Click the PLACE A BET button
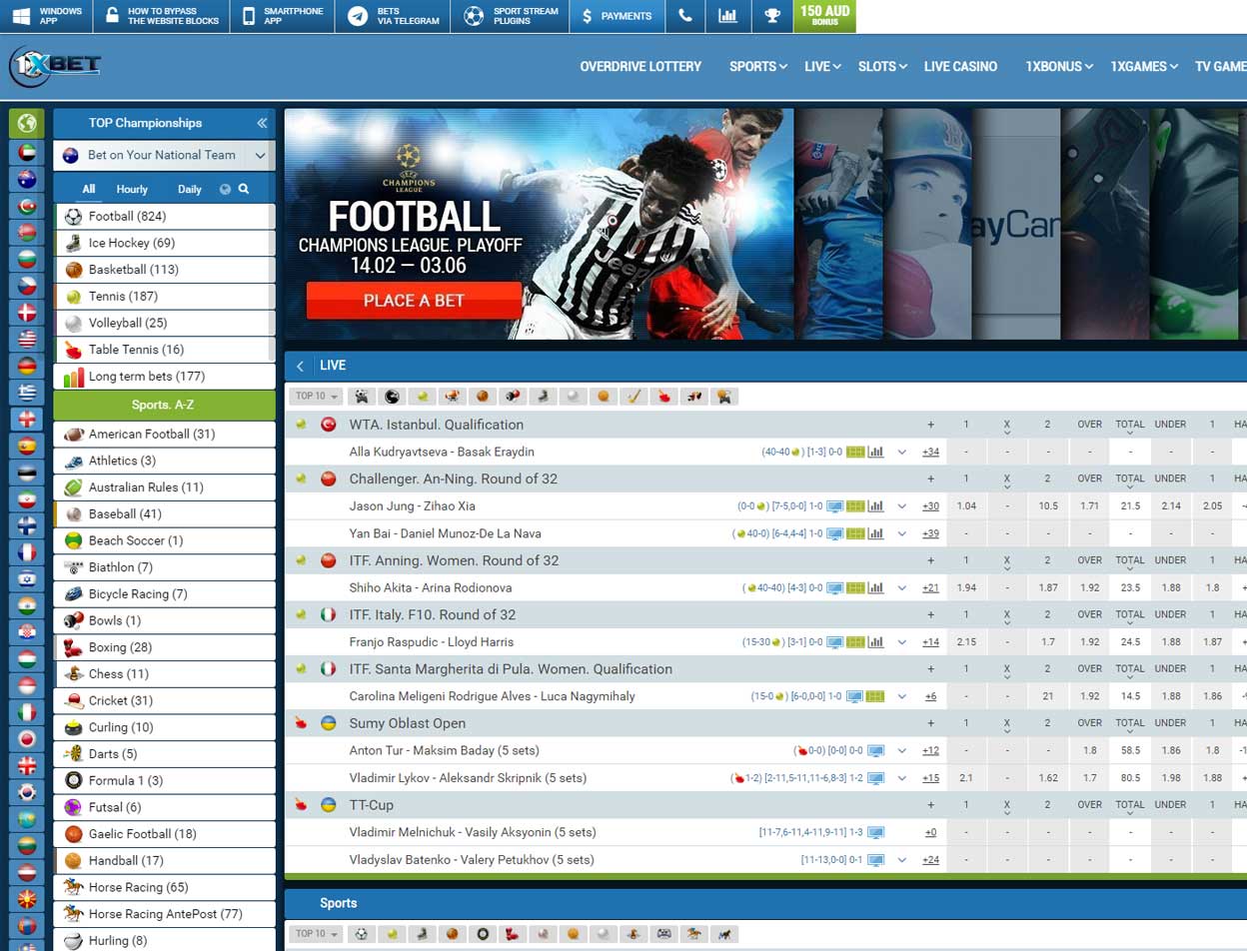Viewport: 1247px width, 951px height. tap(414, 300)
